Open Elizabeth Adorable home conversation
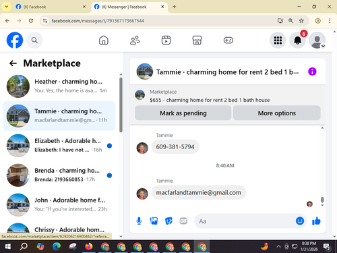The image size is (337, 253). tap(59, 146)
